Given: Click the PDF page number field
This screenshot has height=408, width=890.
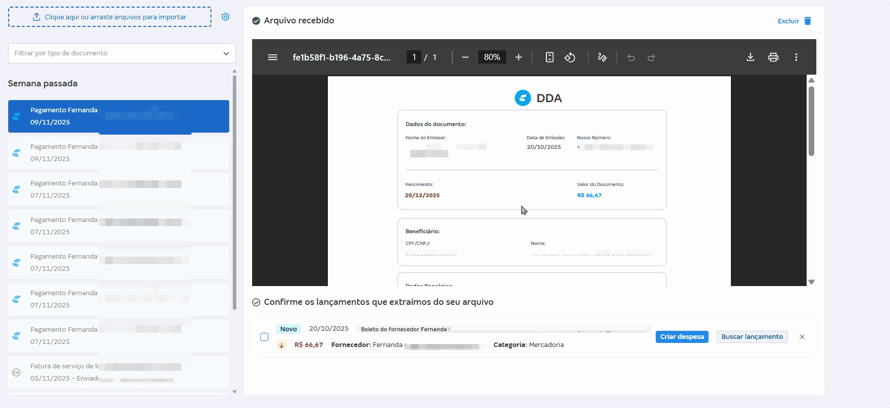Looking at the screenshot, I should pos(414,57).
